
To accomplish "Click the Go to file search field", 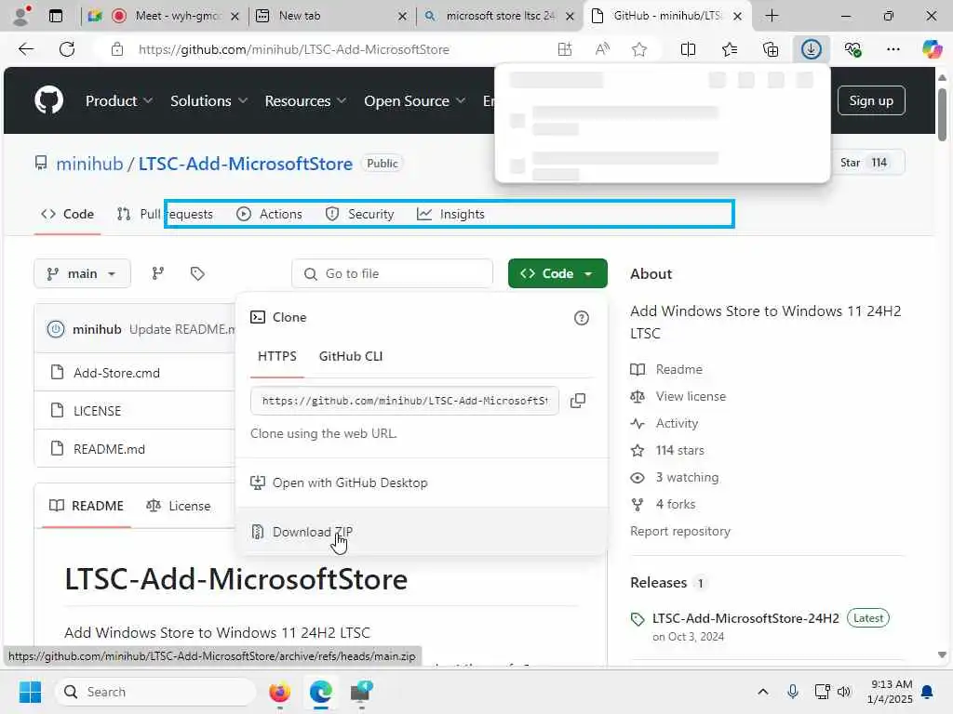I will (x=392, y=274).
